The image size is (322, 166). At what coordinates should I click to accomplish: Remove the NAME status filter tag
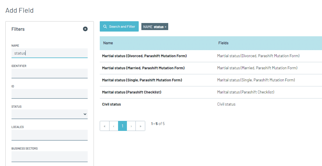[166, 27]
